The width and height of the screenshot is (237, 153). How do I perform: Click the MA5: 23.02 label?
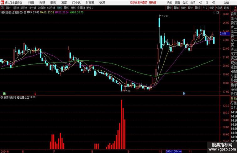click(33, 13)
